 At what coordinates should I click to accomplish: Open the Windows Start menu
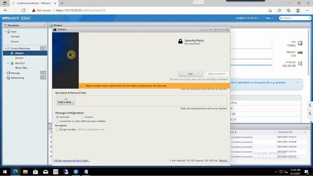[5, 172]
